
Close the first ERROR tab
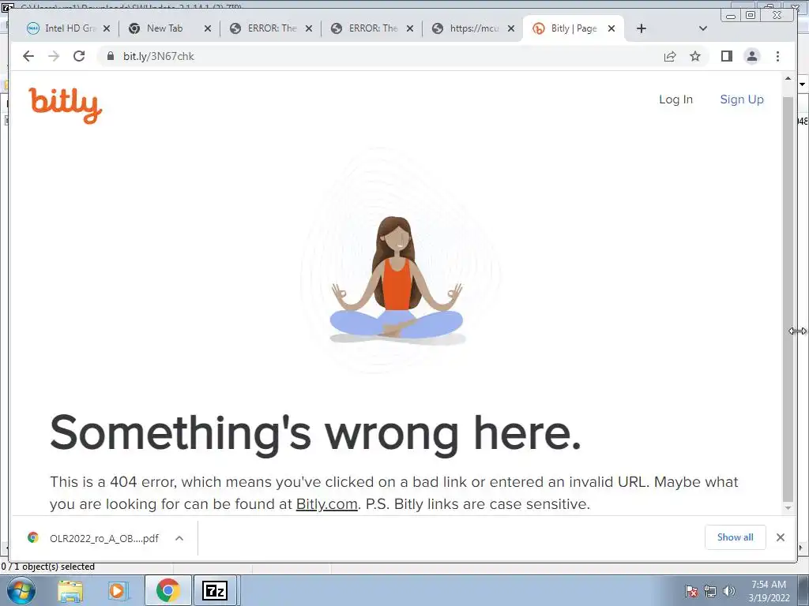pos(309,28)
